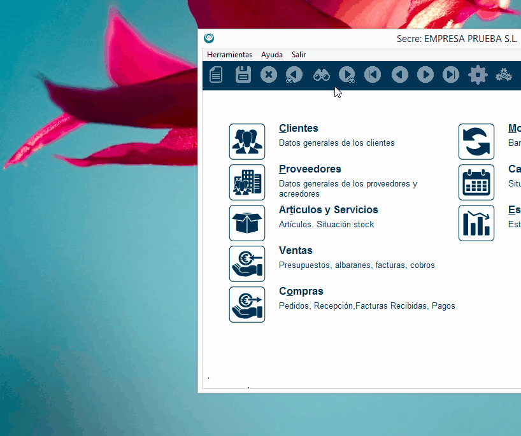521x436 pixels.
Task: Click the Artículos y Servicios box icon
Action: coord(247,223)
